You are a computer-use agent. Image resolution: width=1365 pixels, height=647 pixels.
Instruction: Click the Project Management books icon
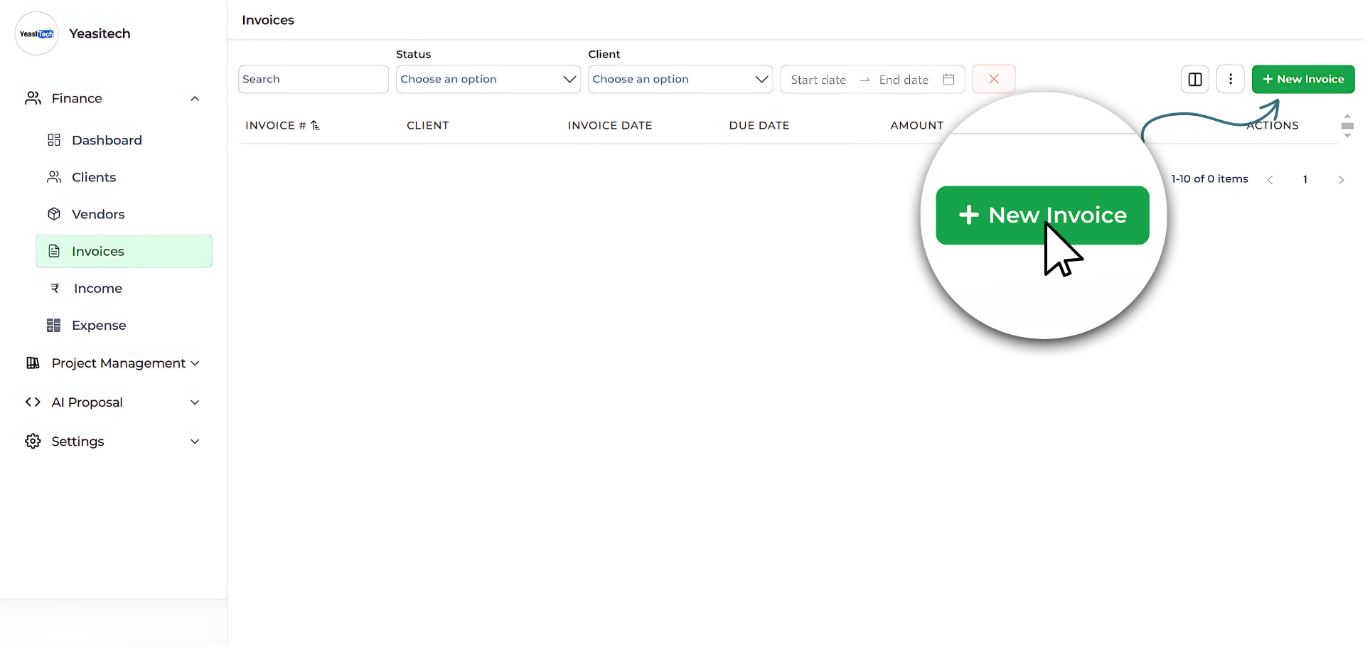pyautogui.click(x=33, y=363)
